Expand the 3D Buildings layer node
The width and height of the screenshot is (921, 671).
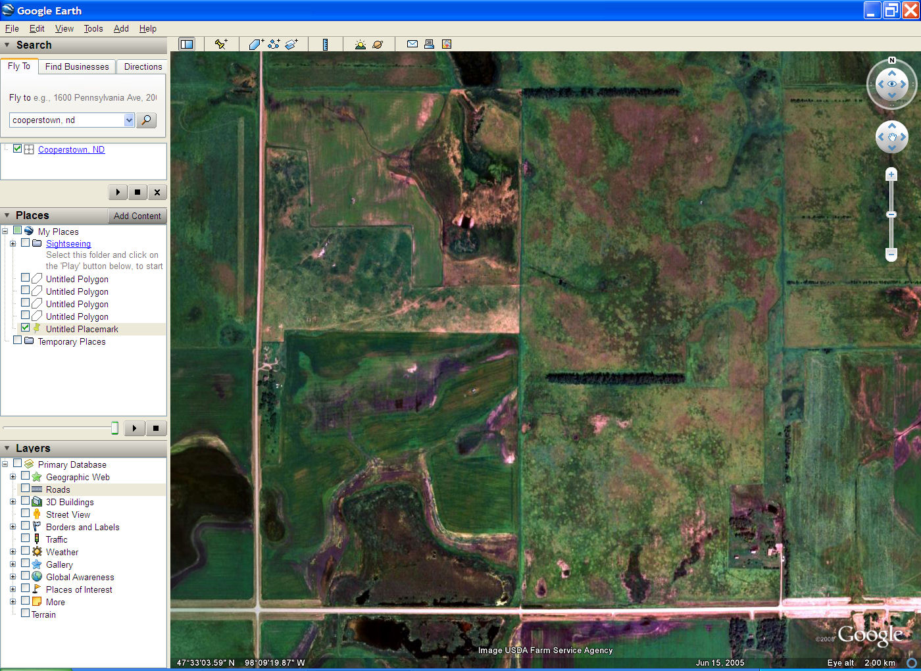12,501
